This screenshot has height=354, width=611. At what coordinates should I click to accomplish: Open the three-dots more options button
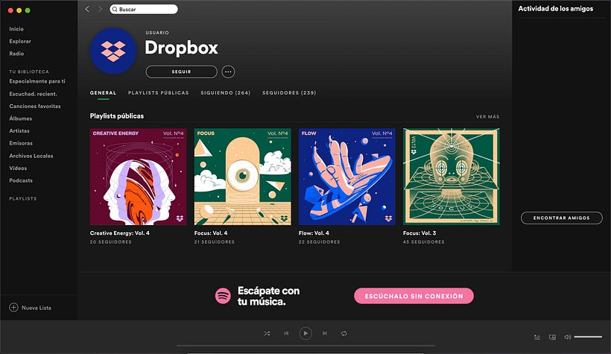[x=228, y=72]
